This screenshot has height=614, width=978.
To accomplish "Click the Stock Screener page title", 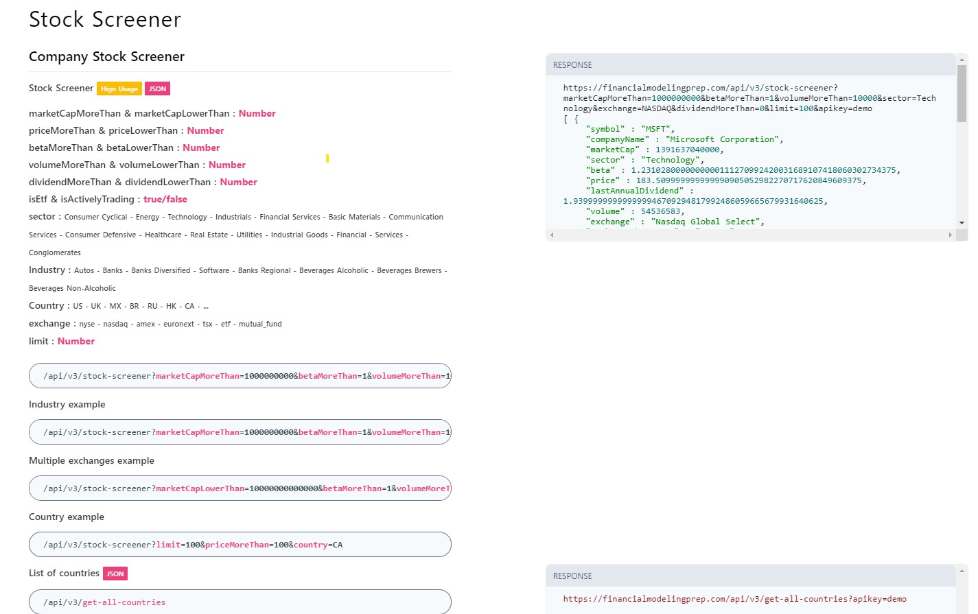I will [105, 20].
